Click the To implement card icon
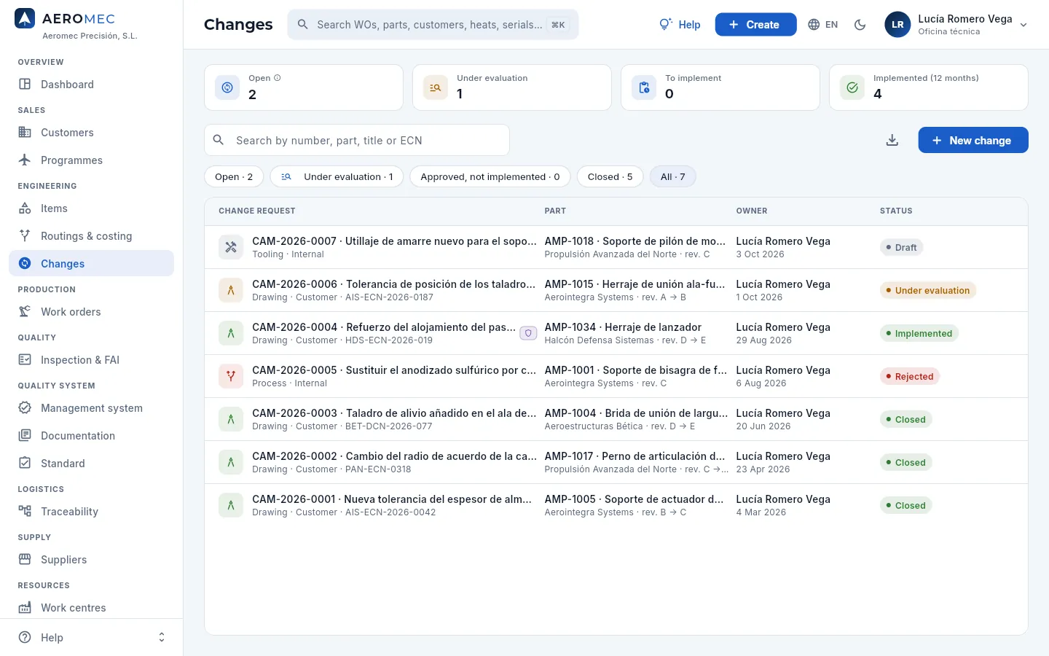This screenshot has height=656, width=1049. (x=644, y=87)
